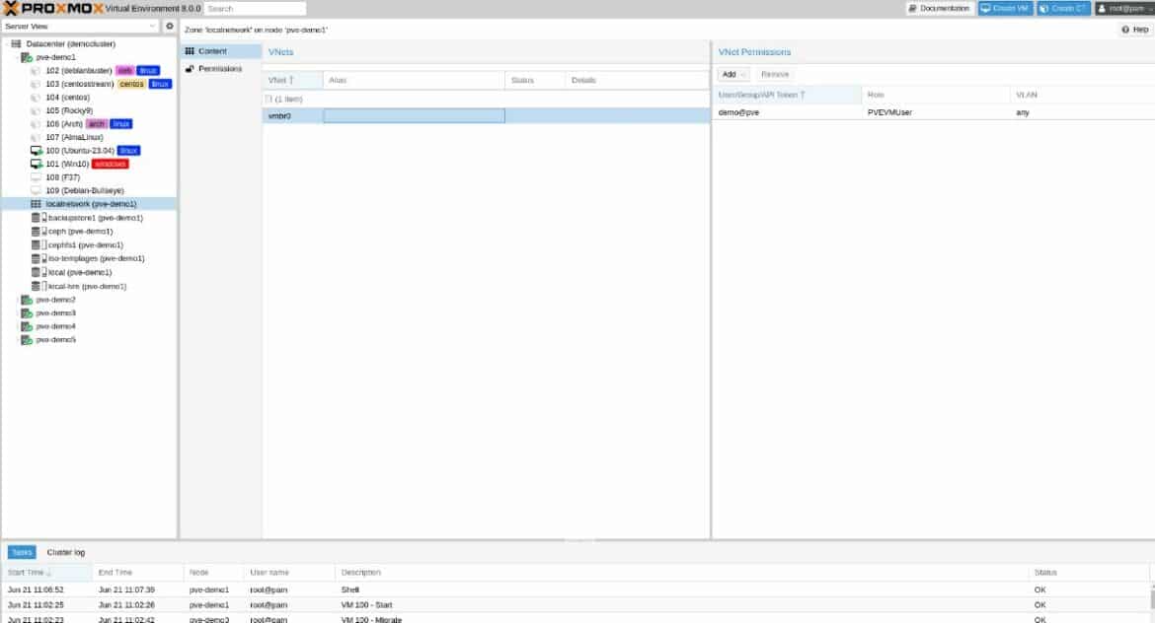Sort by User/Group/API Token column

click(788, 95)
